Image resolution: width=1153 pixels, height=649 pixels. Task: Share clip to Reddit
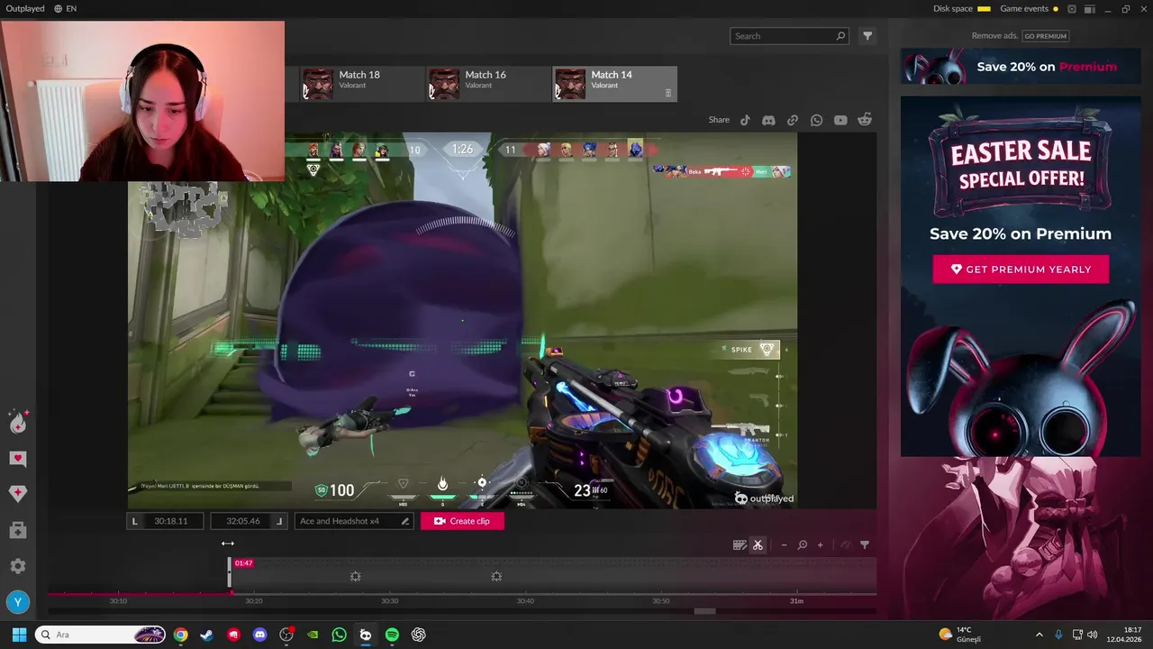click(865, 120)
